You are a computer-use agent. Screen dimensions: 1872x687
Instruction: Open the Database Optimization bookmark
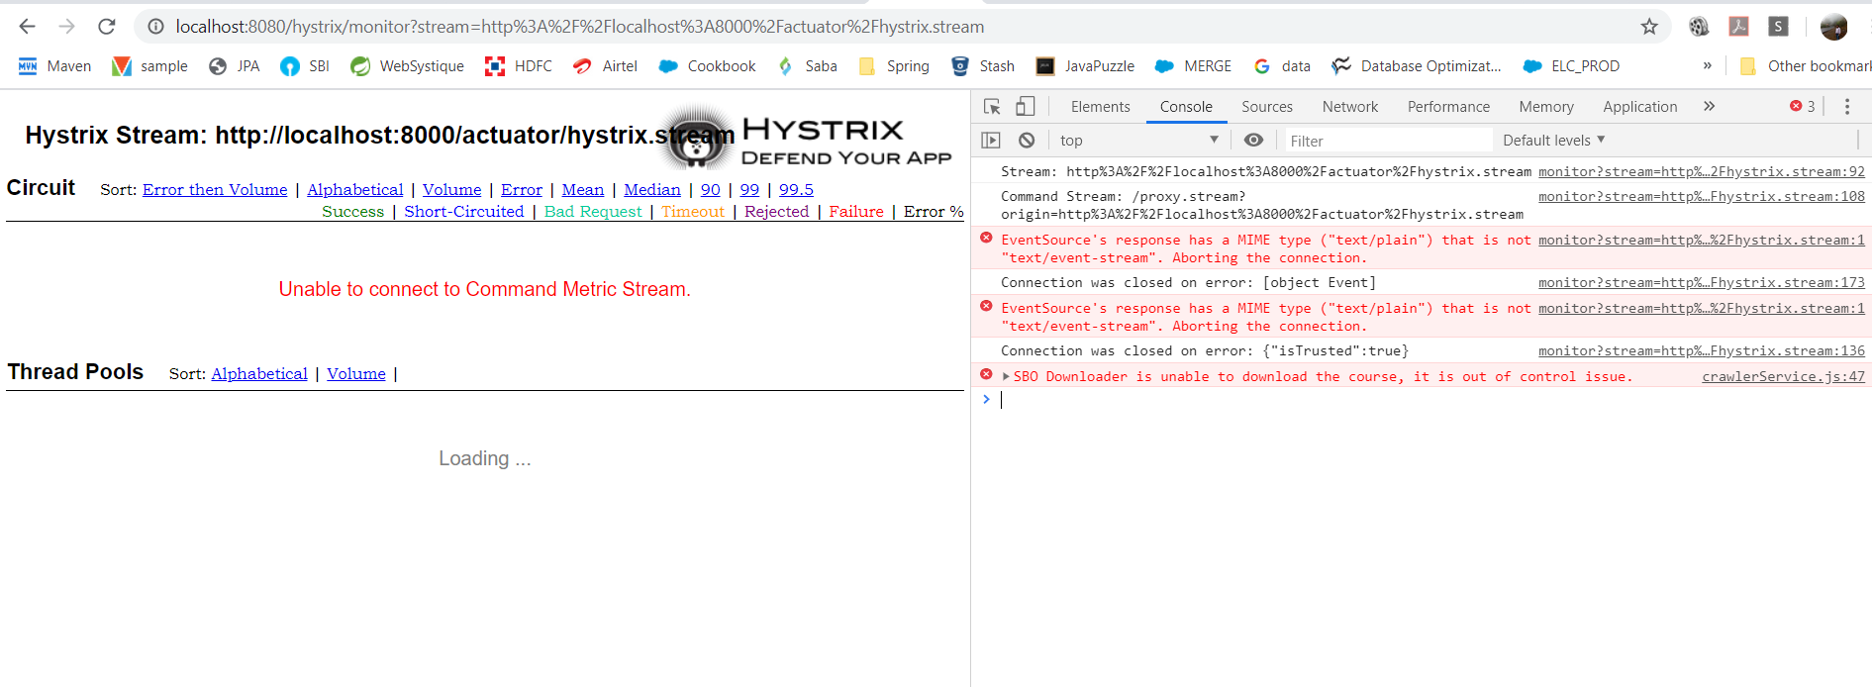tap(1417, 66)
